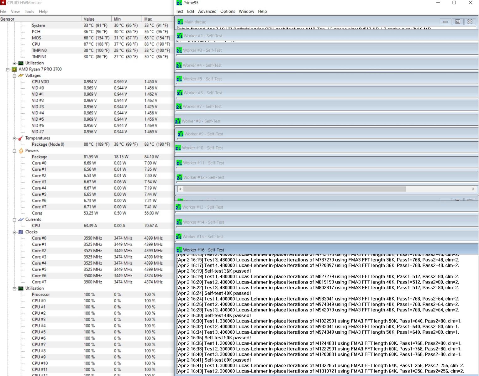Open the Tools menu in HWMonitor
This screenshot has width=479, height=376.
click(29, 11)
